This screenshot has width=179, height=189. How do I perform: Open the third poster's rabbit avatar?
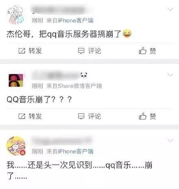coord(16,146)
